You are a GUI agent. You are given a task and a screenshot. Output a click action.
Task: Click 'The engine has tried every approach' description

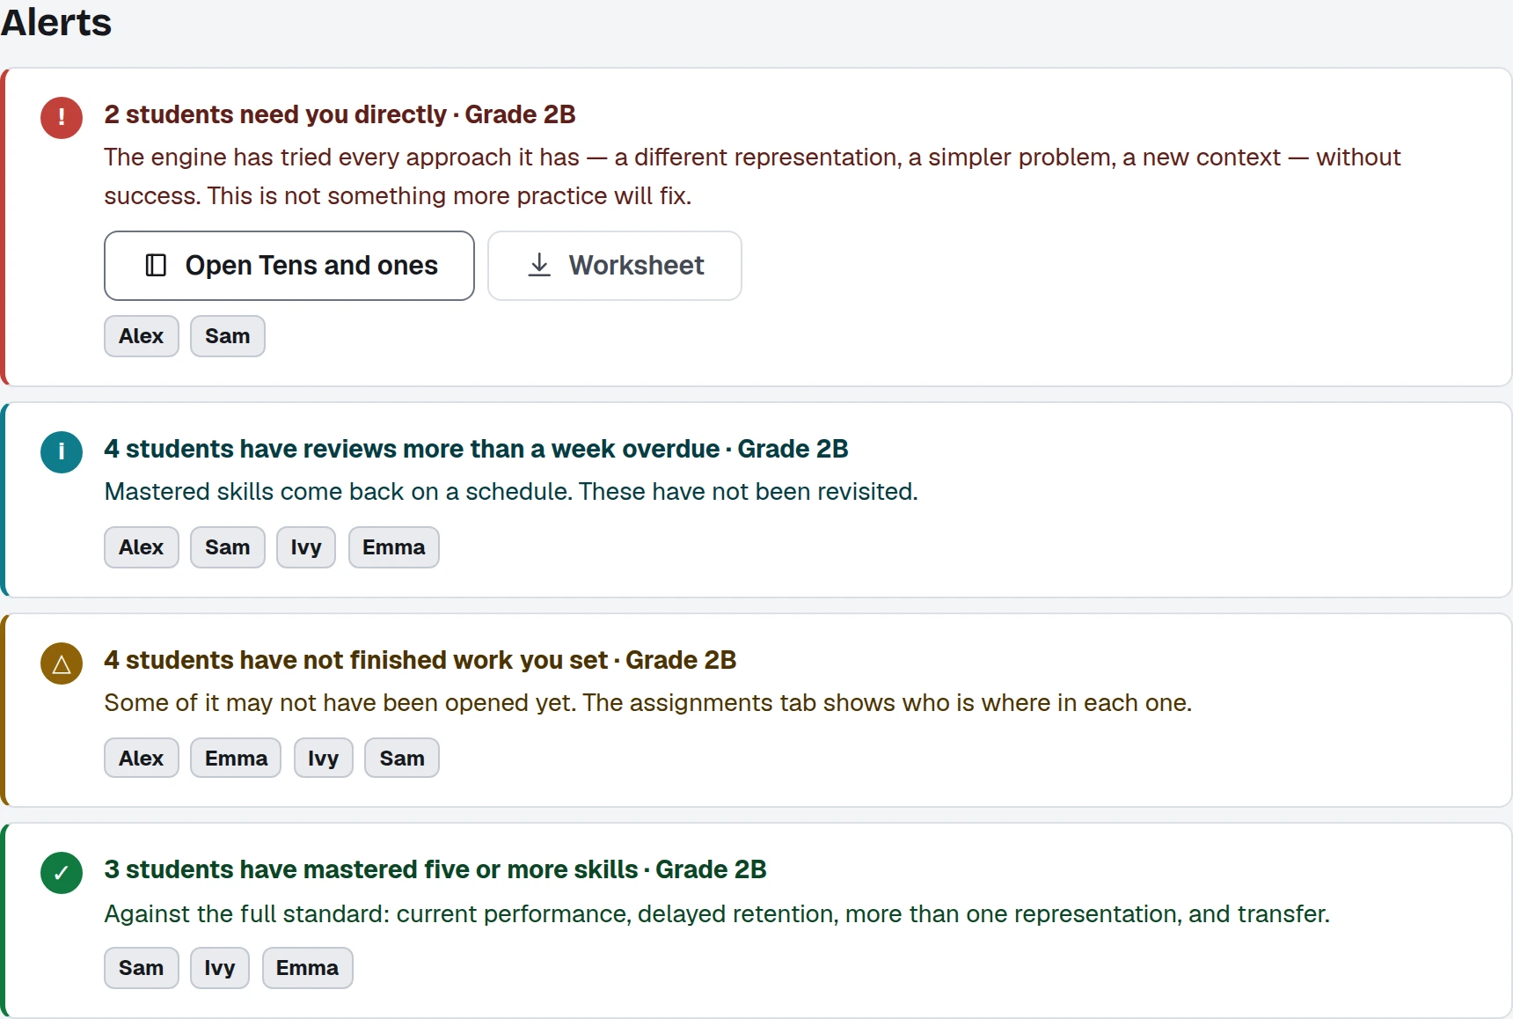click(x=752, y=176)
